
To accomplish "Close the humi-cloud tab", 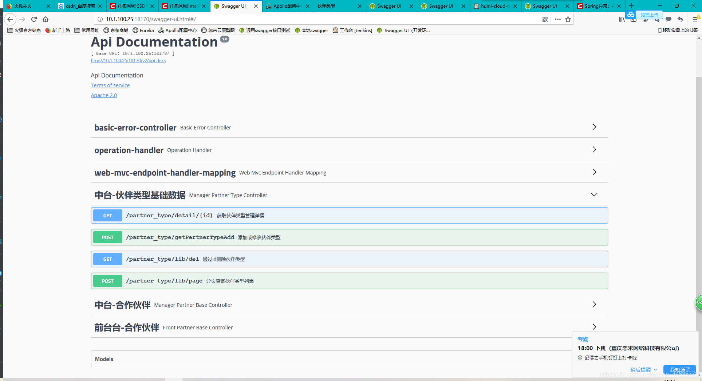I will point(515,6).
